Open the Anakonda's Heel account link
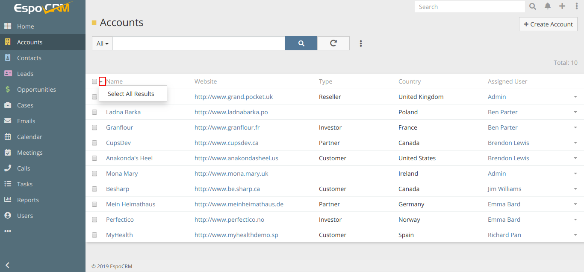584x272 pixels. (x=129, y=158)
